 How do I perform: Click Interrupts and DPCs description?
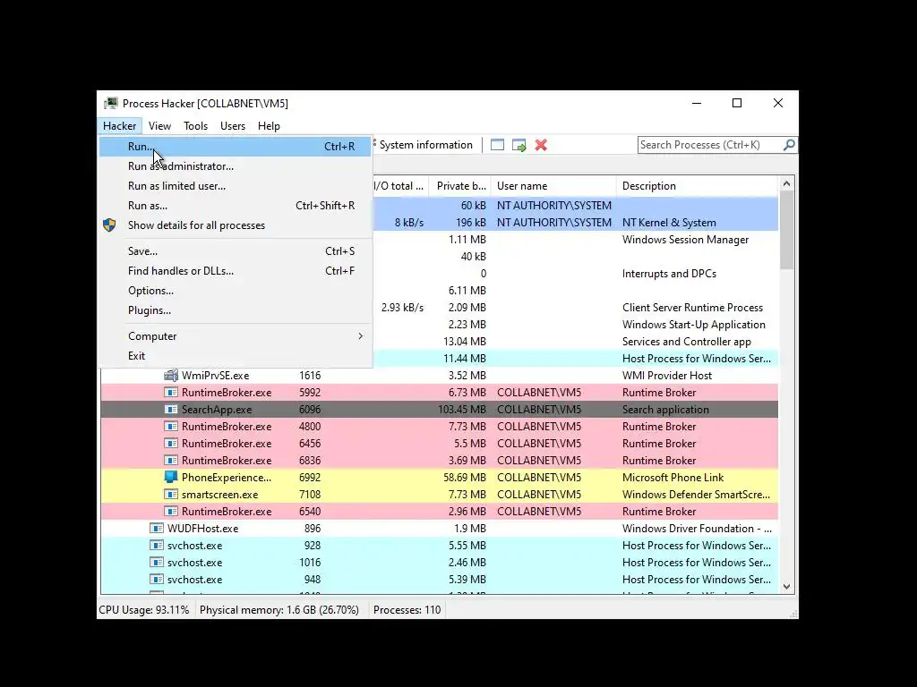point(669,274)
